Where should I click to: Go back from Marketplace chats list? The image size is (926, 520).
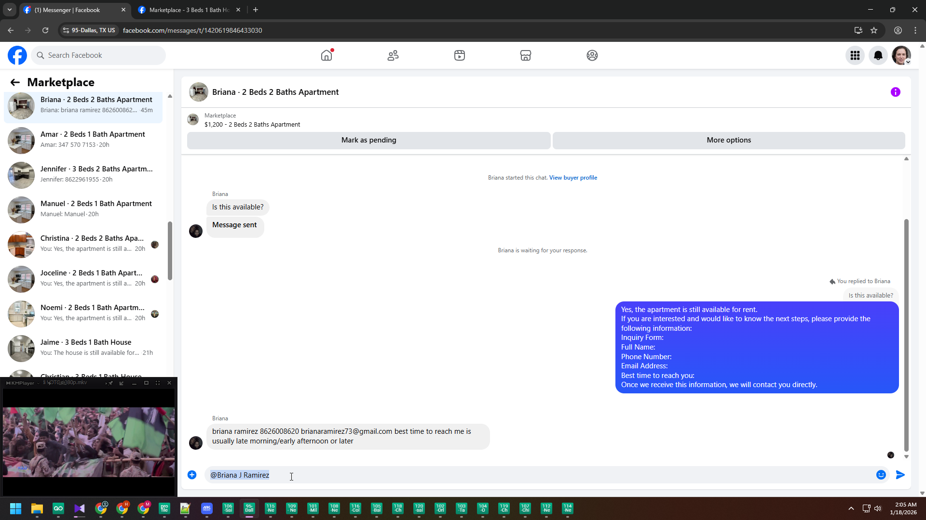pyautogui.click(x=15, y=82)
